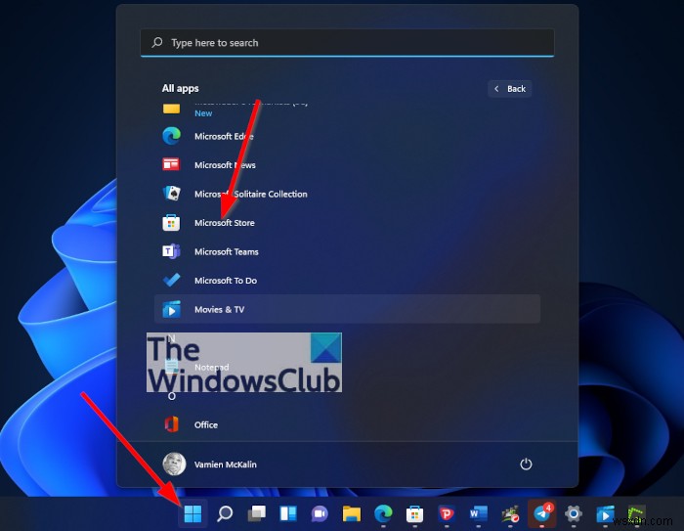Click the search magnifier inside search box

click(157, 42)
